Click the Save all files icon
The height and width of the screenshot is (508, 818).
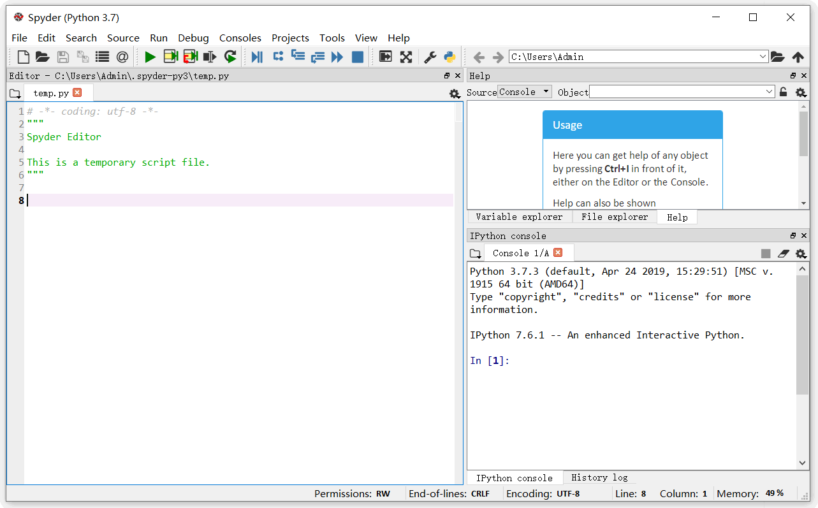pos(83,57)
